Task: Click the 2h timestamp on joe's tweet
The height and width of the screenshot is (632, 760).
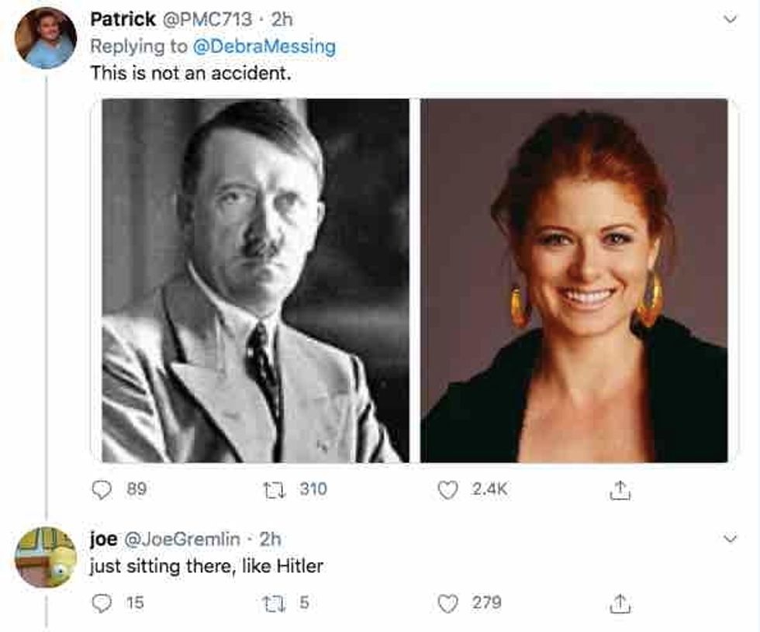Action: (x=270, y=538)
